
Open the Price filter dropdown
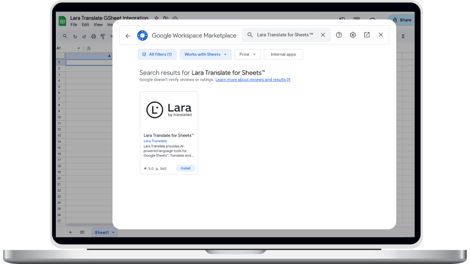click(x=247, y=54)
